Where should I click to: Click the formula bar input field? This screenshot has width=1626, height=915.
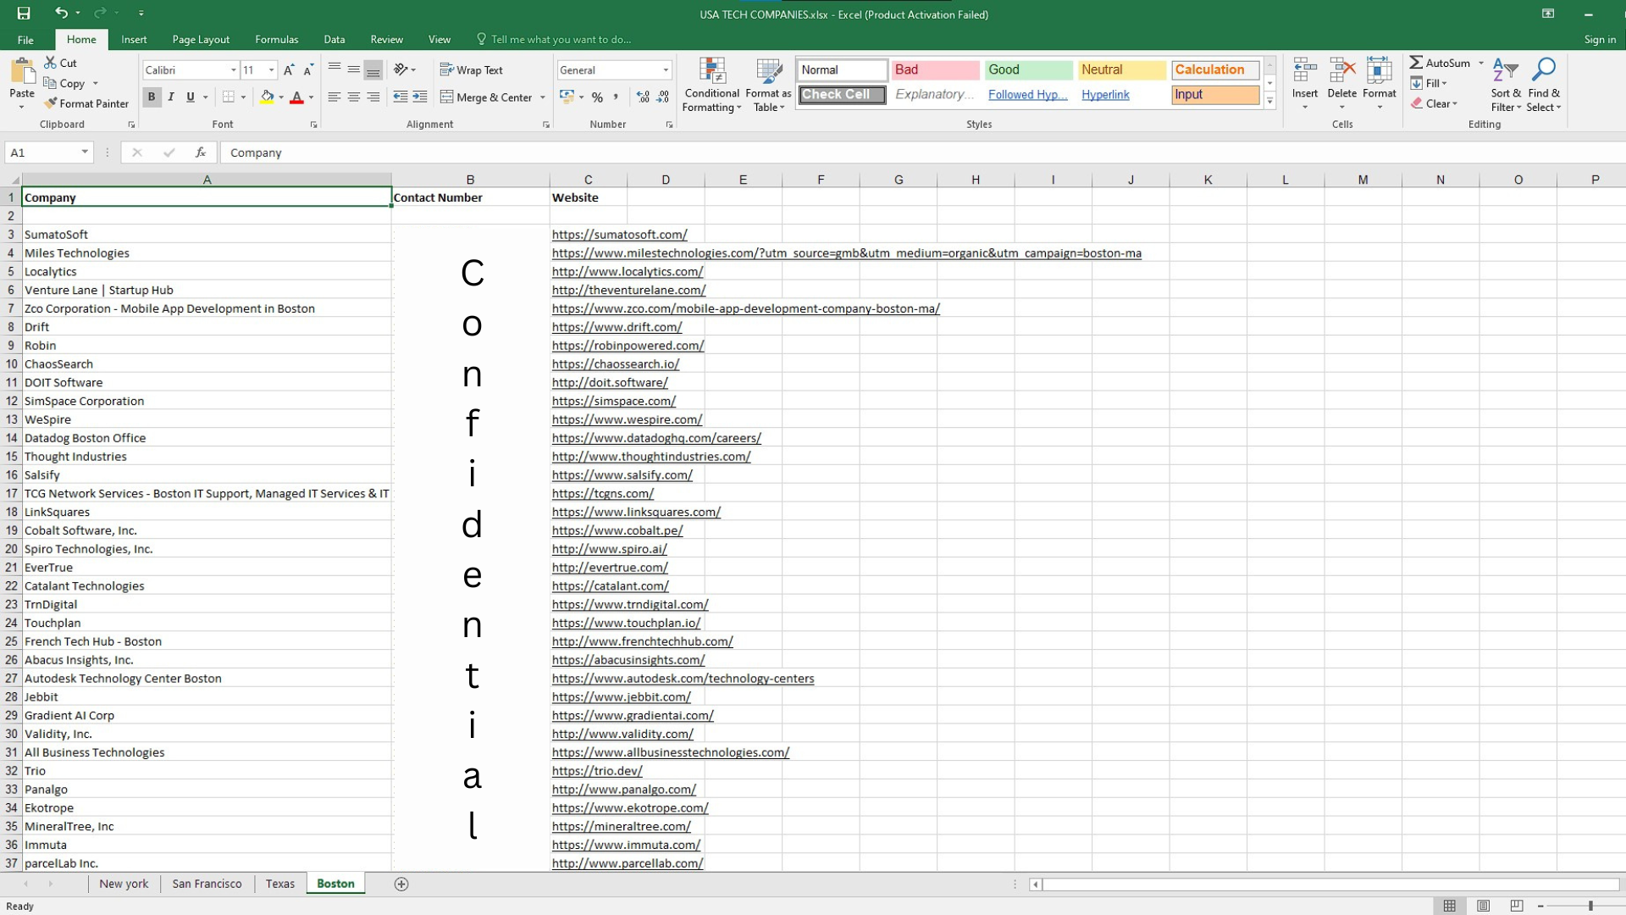pos(847,152)
